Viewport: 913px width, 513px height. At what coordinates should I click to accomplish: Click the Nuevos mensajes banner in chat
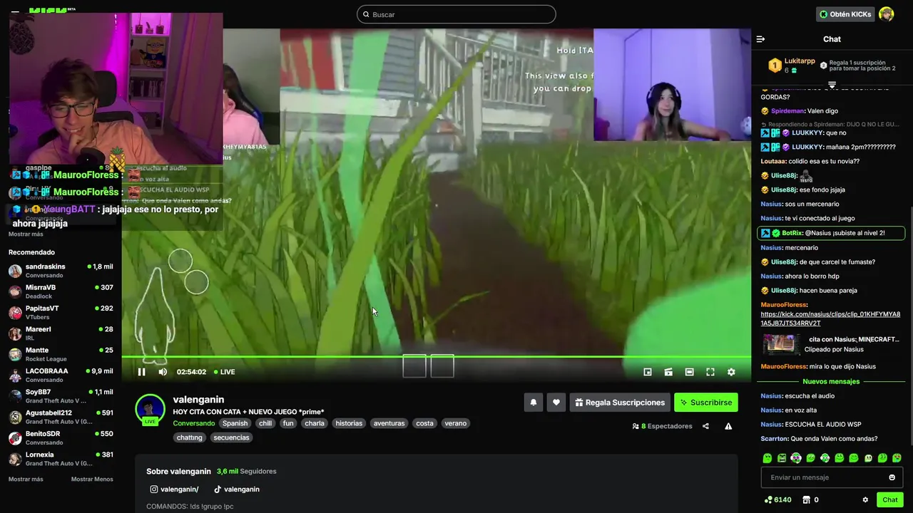831,381
